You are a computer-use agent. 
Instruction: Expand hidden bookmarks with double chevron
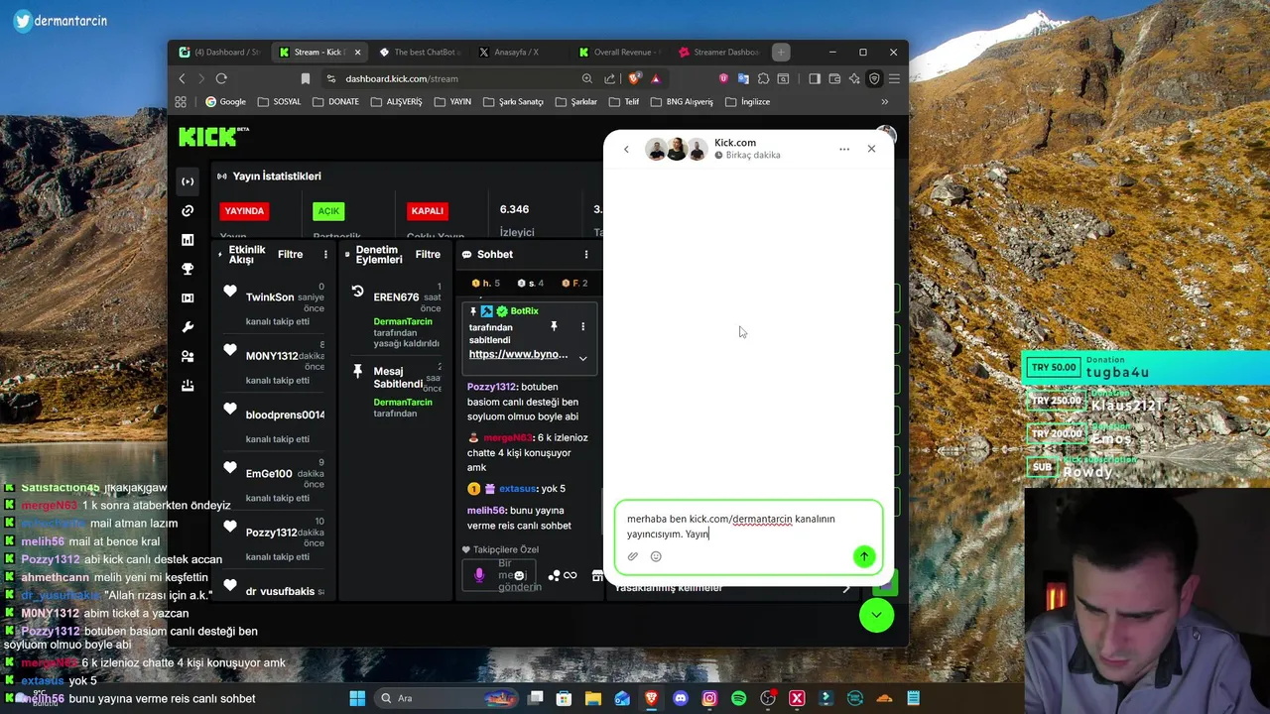[x=884, y=101]
